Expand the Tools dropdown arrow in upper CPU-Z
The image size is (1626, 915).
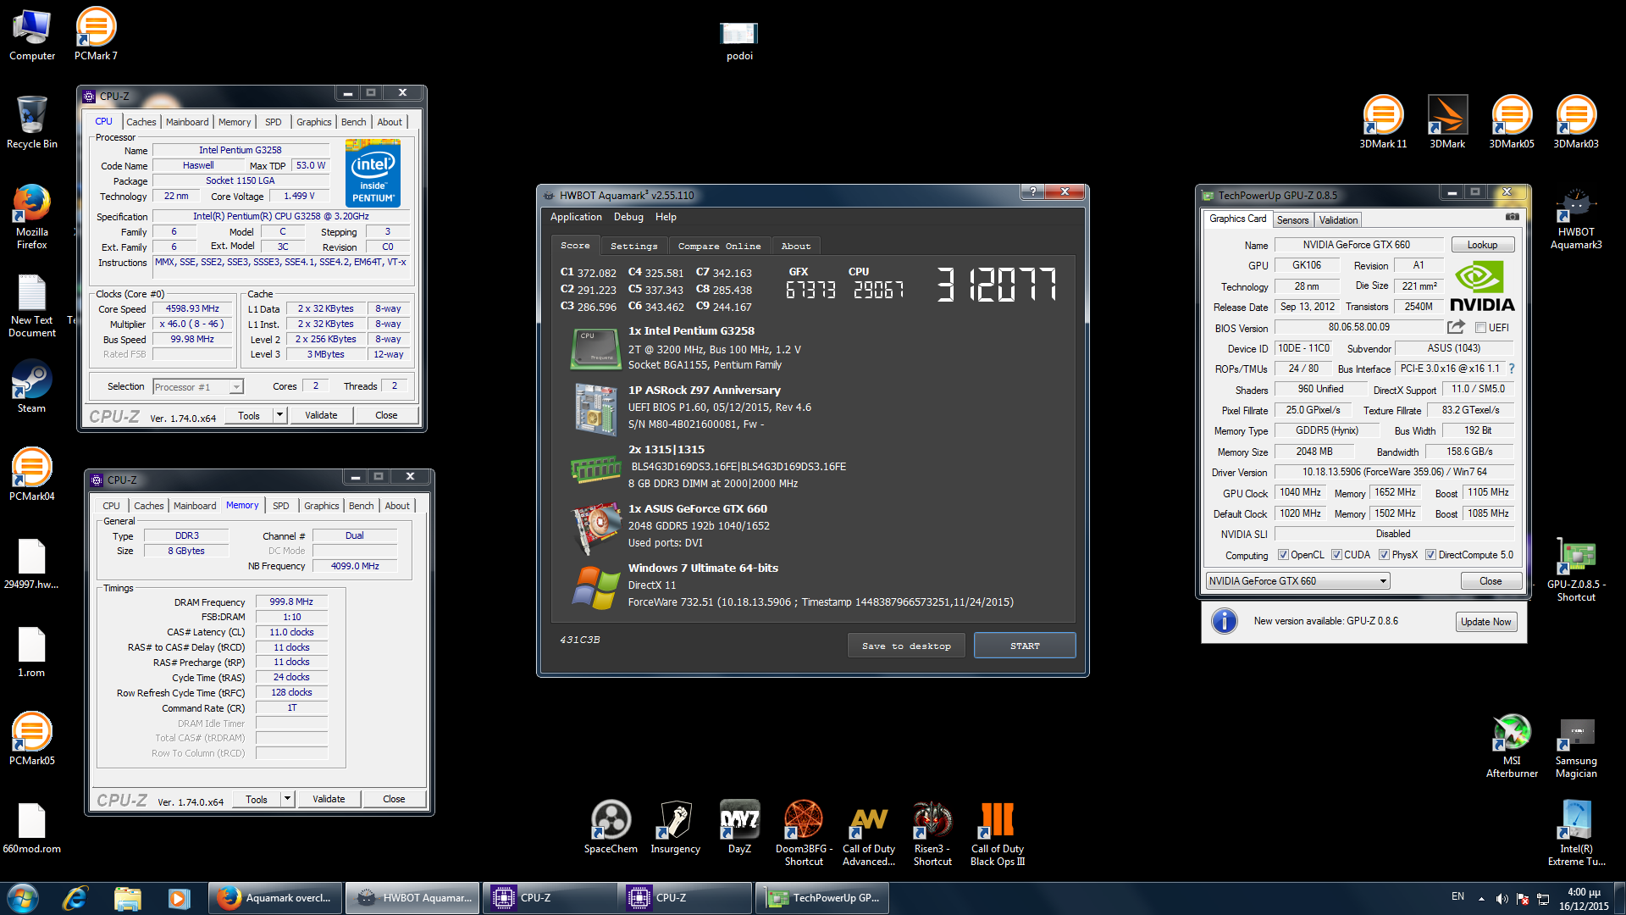tap(279, 415)
